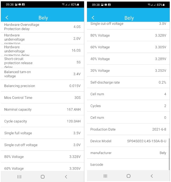The width and height of the screenshot is (171, 182).
Task: Open Mos Control Time setting
Action: click(42, 98)
